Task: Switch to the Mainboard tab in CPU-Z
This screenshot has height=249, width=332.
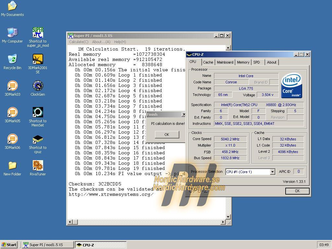Action: (225, 62)
